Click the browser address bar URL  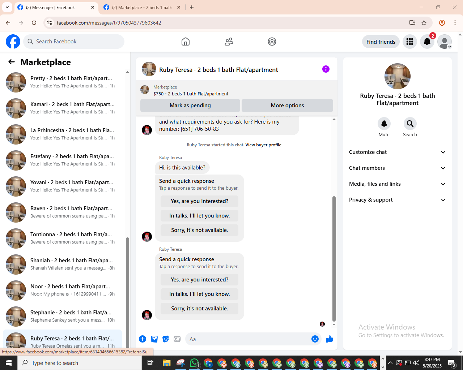coord(109,23)
